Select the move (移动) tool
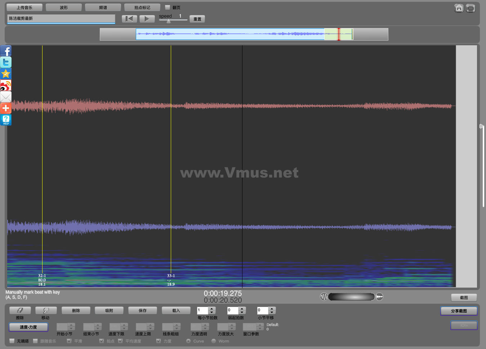Image resolution: width=486 pixels, height=349 pixels. (x=45, y=310)
